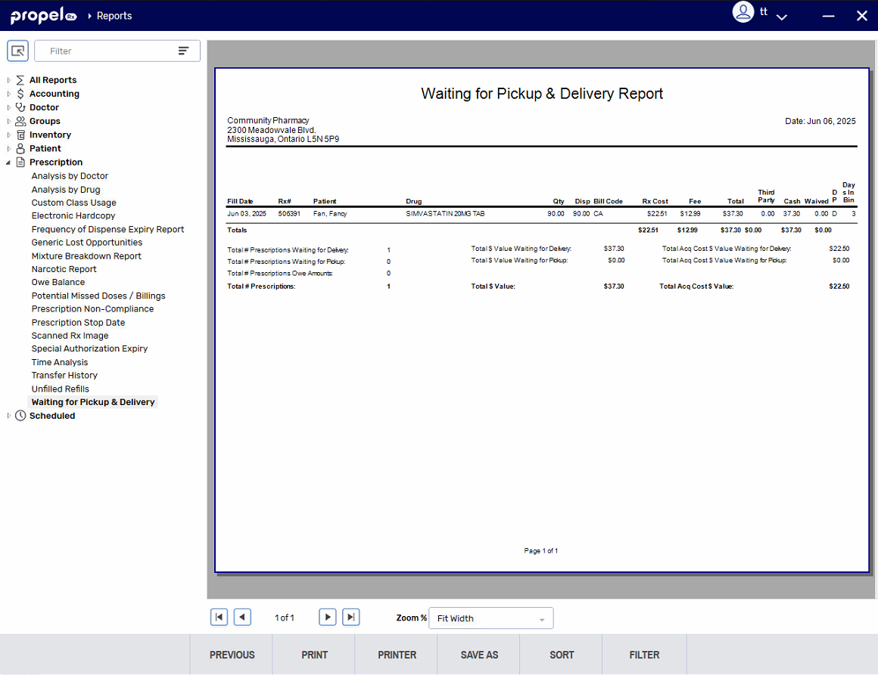Viewport: 878px width, 675px height.
Task: Open Scanned Rx Image report
Action: click(70, 336)
